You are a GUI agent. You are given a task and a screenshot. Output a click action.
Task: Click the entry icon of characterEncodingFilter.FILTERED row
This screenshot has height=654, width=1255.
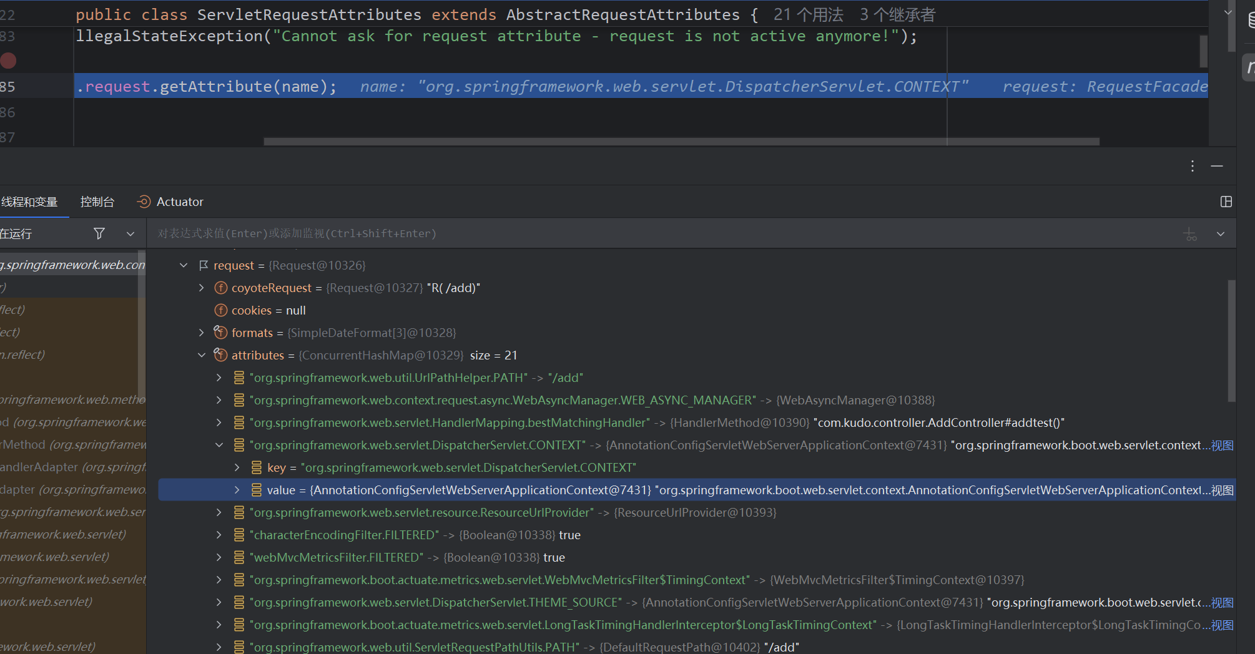coord(239,535)
